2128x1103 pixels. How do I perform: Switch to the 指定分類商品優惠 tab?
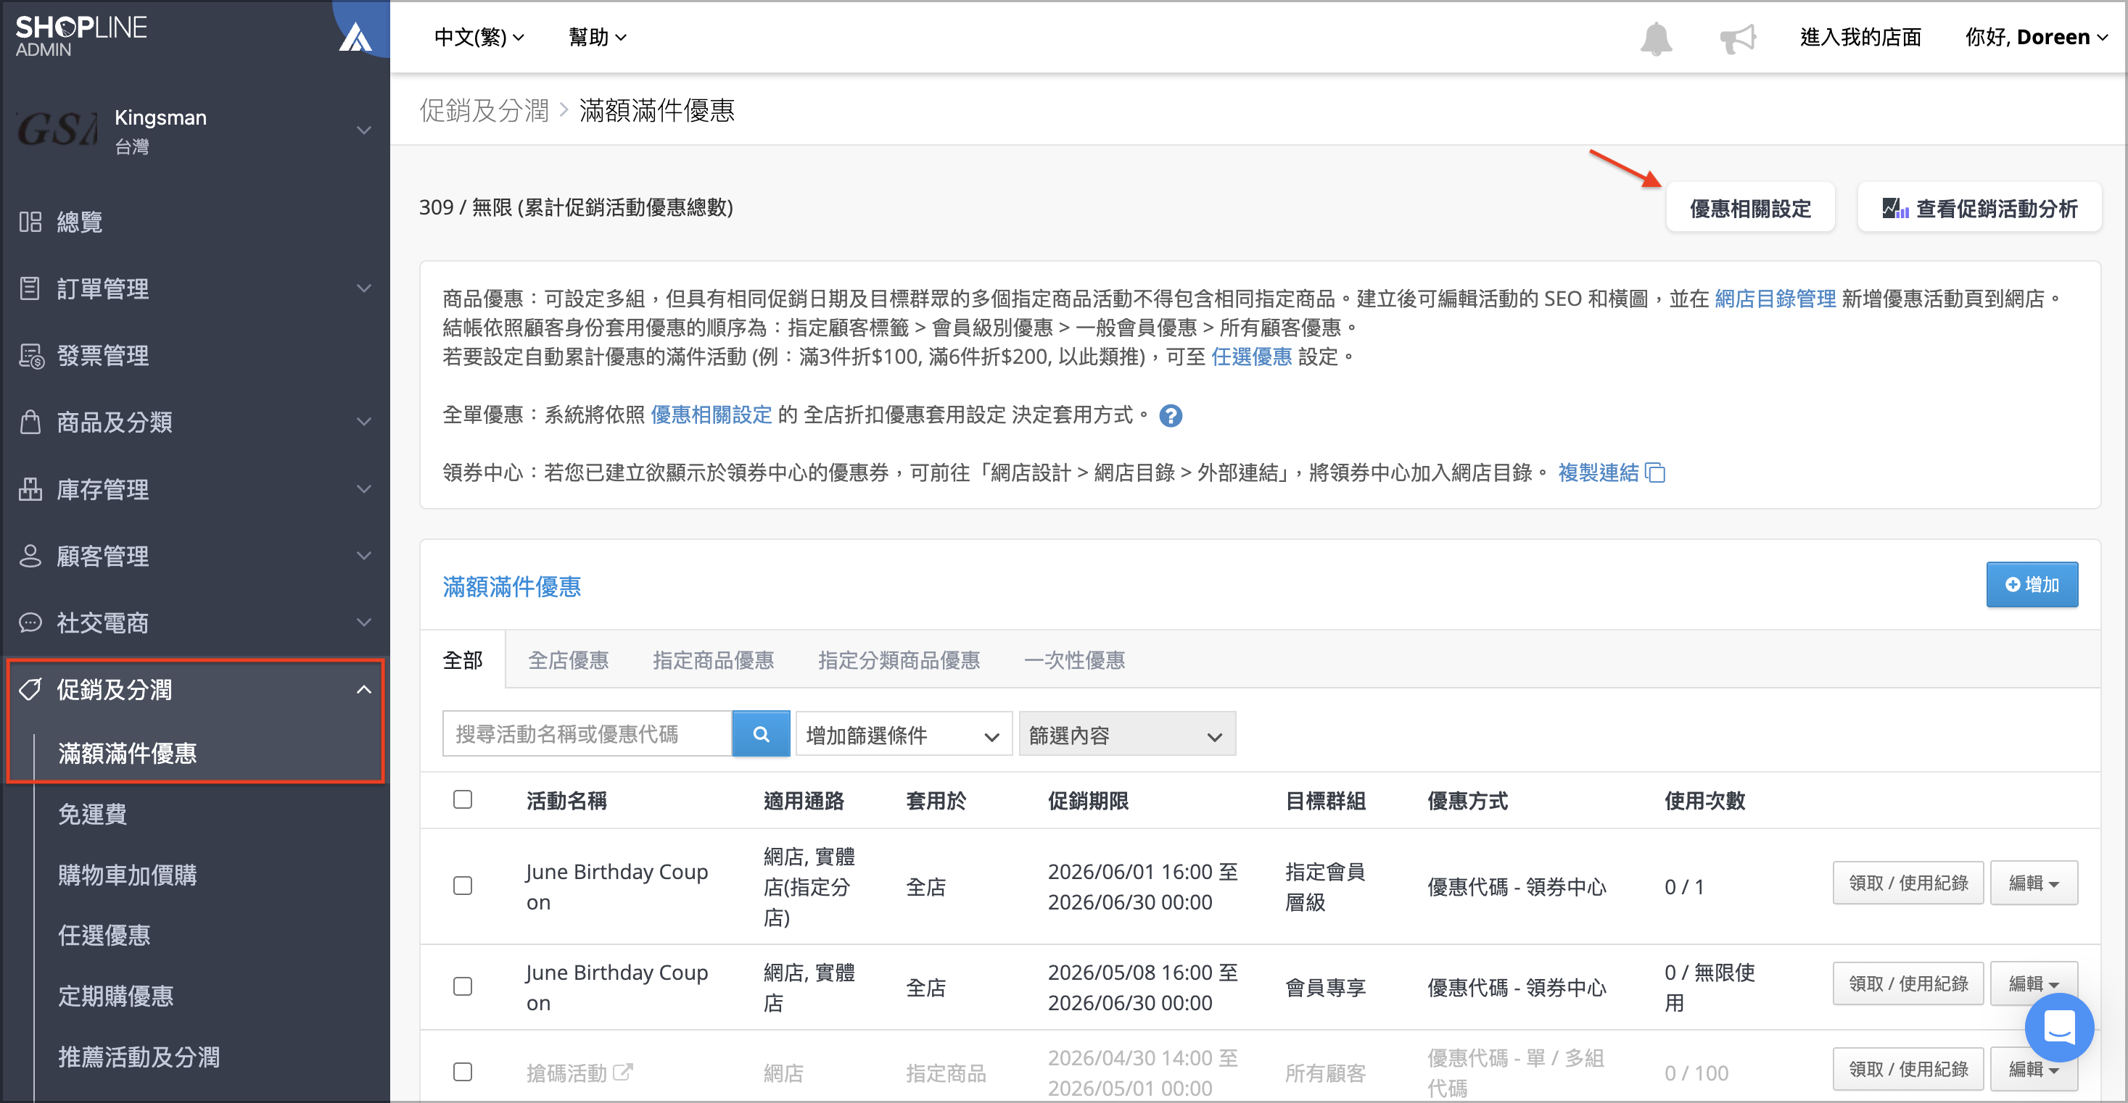point(899,659)
